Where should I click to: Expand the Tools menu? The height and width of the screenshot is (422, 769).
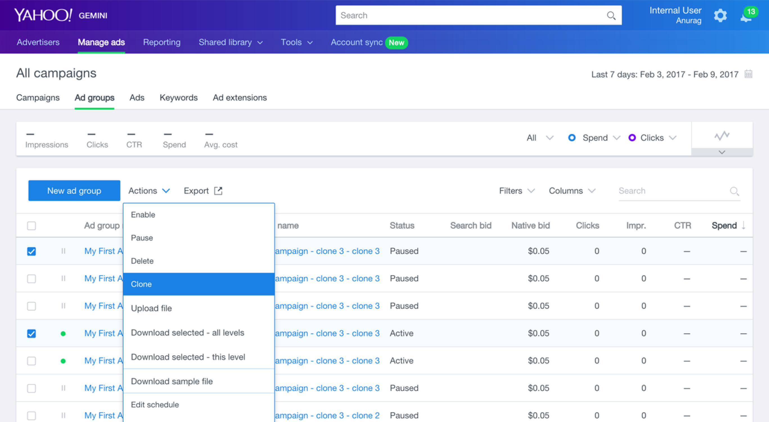(296, 42)
